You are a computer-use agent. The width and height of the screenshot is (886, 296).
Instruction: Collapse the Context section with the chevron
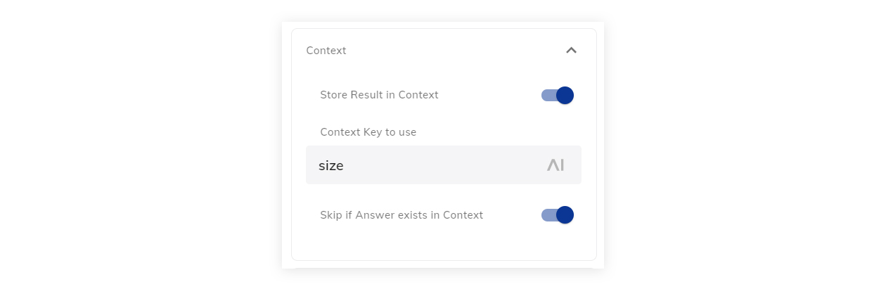coord(571,51)
